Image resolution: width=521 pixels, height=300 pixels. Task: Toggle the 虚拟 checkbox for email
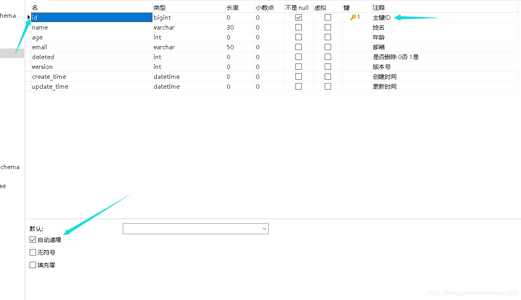pos(328,47)
